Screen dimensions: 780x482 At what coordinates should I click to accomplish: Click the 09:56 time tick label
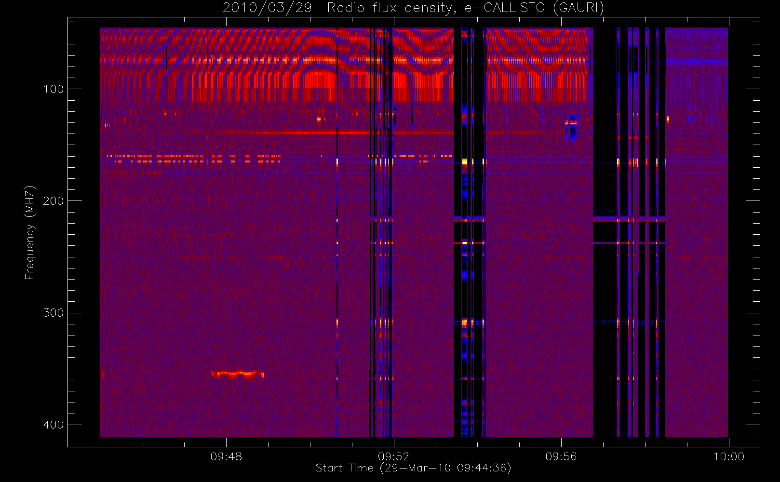561,456
